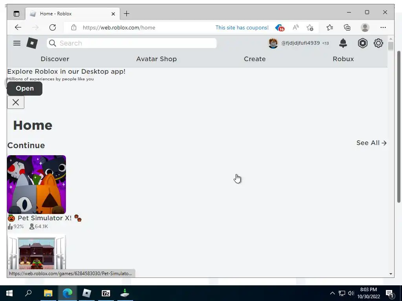The width and height of the screenshot is (402, 301).
Task: Open the Create tab
Action: click(254, 59)
